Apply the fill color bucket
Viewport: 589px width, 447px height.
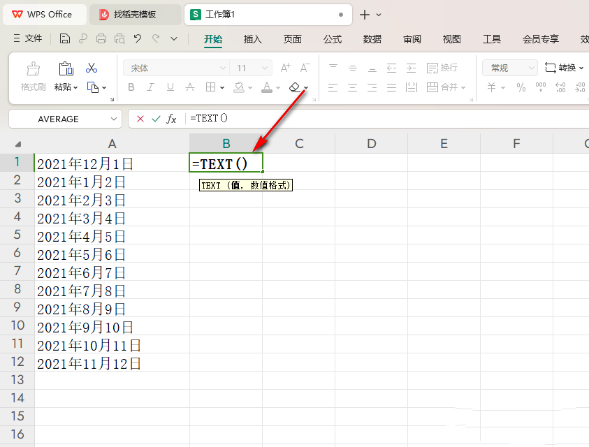(239, 87)
